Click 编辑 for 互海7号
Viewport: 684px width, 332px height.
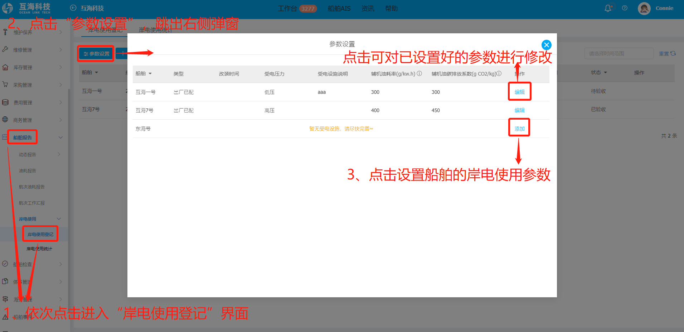coord(519,110)
